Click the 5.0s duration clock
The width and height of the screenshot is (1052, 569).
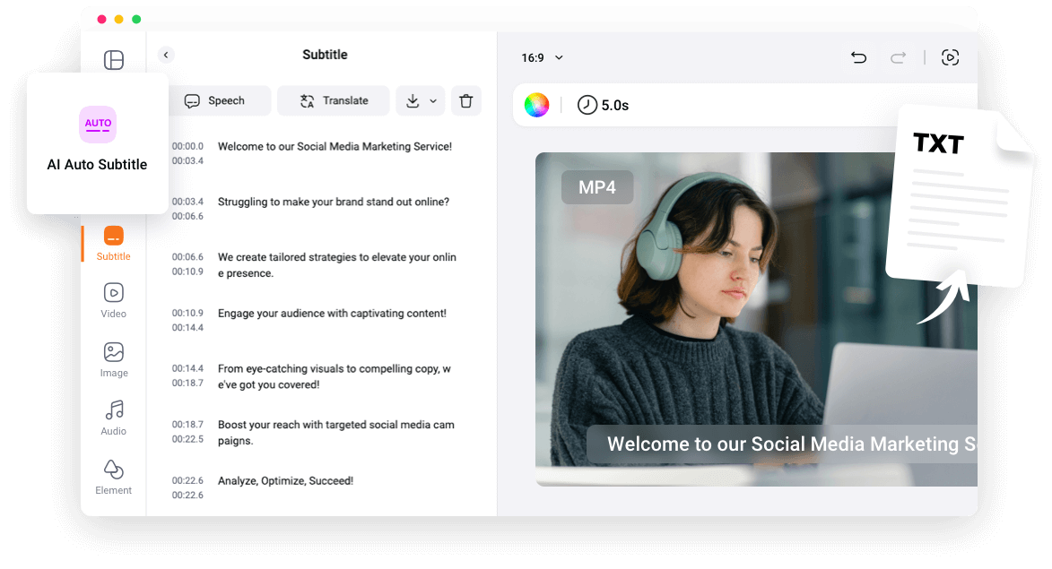click(x=604, y=105)
